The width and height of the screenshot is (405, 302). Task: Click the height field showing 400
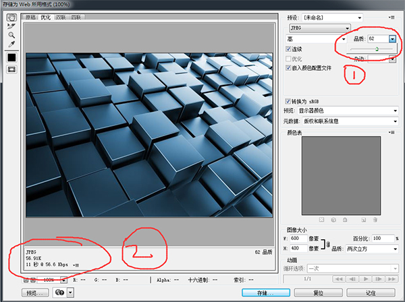tap(298, 248)
